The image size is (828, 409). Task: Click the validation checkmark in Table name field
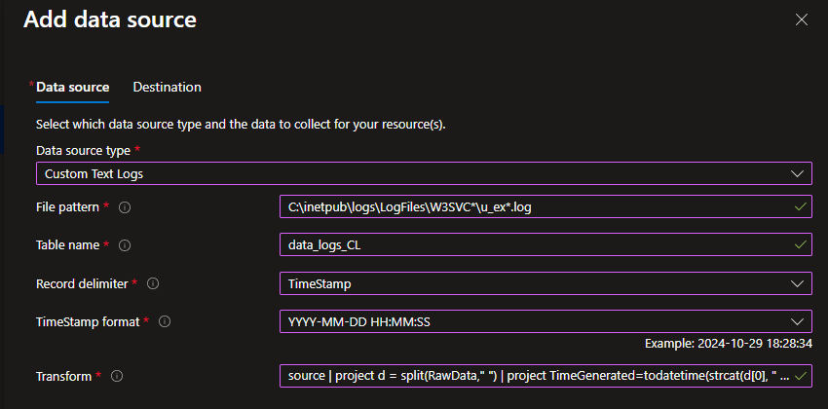pos(801,244)
